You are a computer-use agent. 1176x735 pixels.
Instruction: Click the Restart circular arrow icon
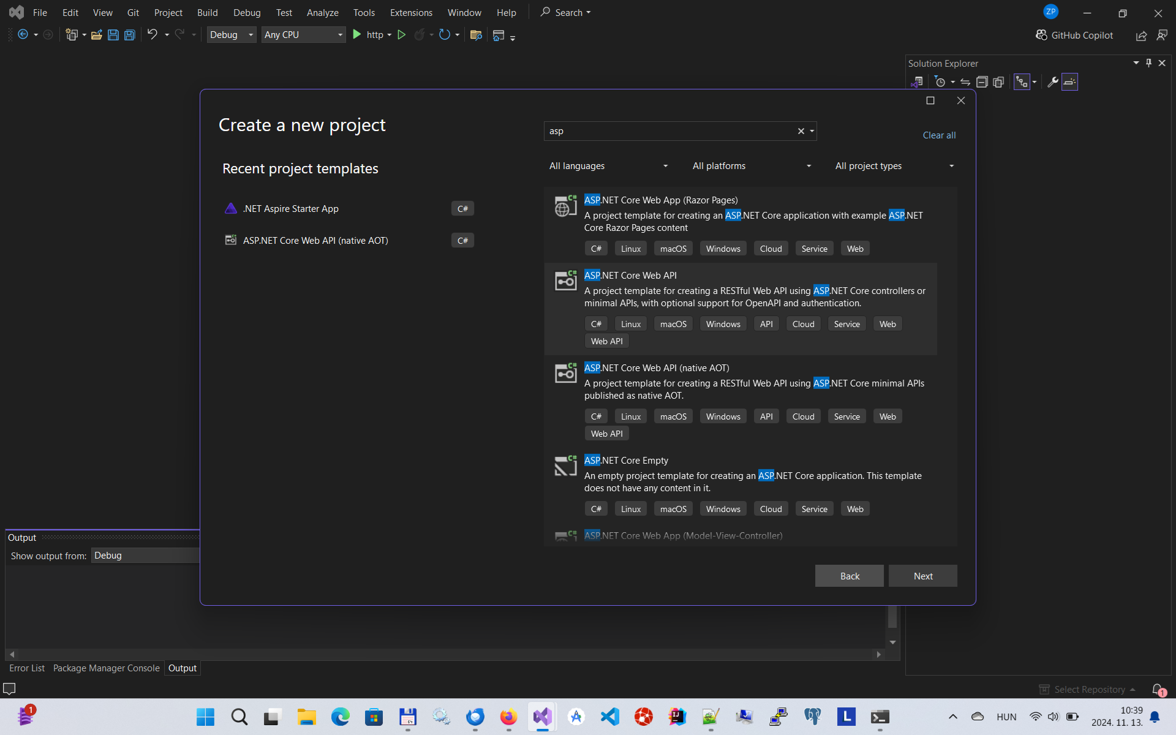[x=445, y=35]
